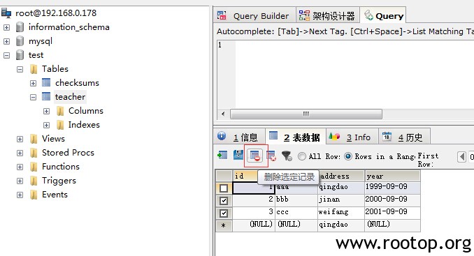Click the filter funnel icon
Viewport: 474px width, 256px height.
tap(287, 156)
